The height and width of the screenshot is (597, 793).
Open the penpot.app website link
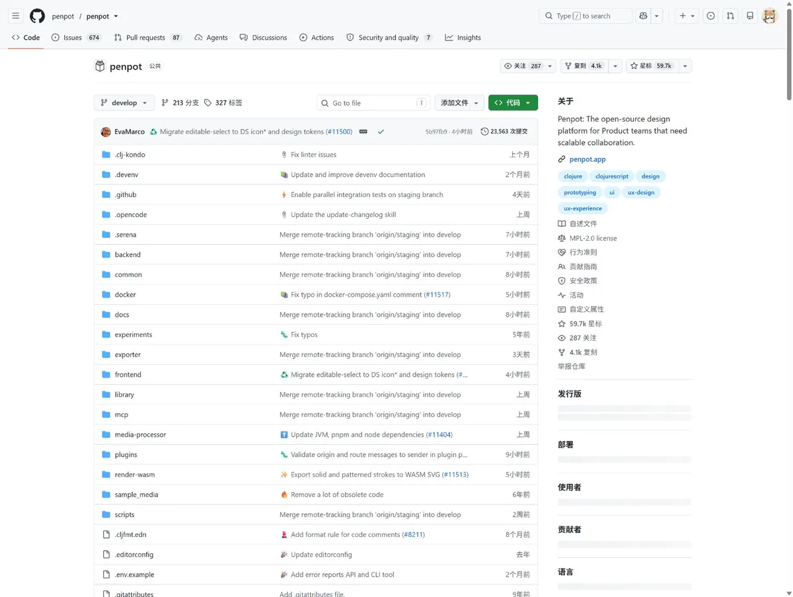pos(587,159)
